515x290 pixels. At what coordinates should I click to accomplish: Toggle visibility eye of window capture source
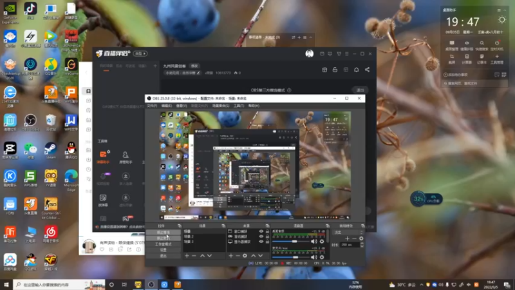pyautogui.click(x=261, y=231)
